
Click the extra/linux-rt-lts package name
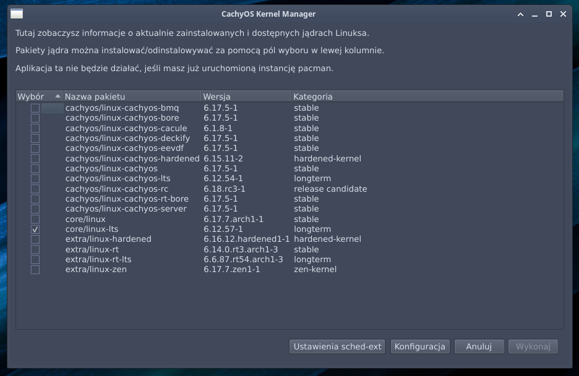pos(98,259)
